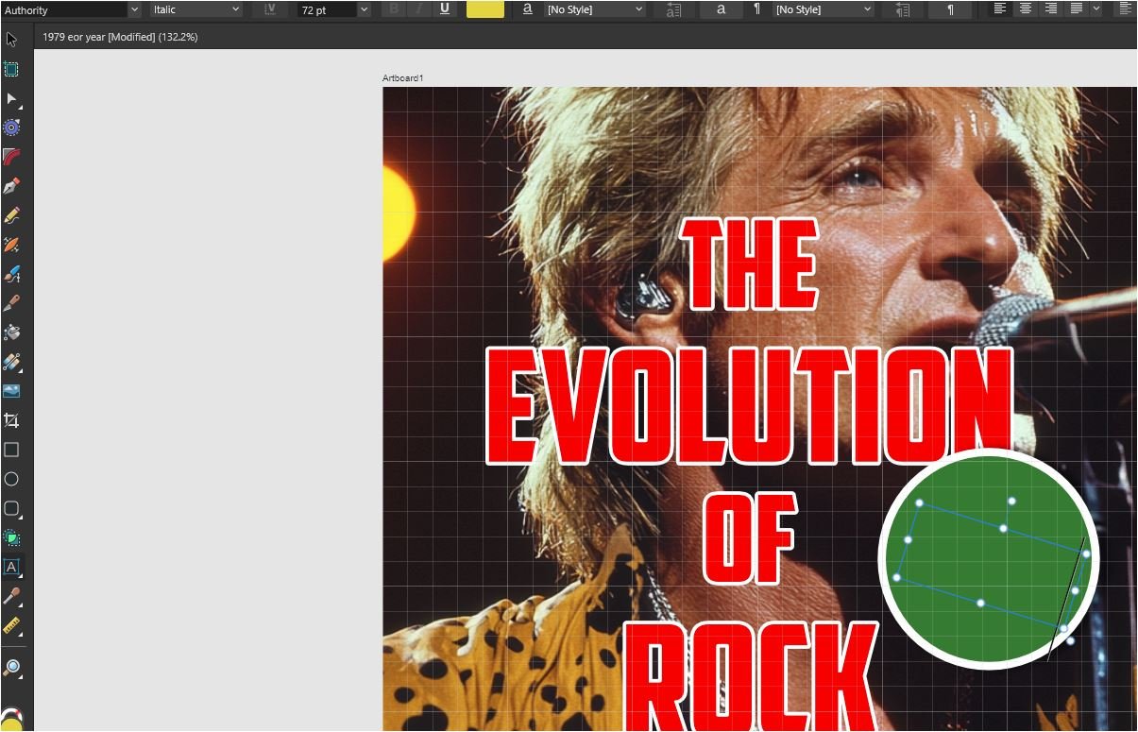Expand the 72 pt font size dropdown

(x=364, y=9)
